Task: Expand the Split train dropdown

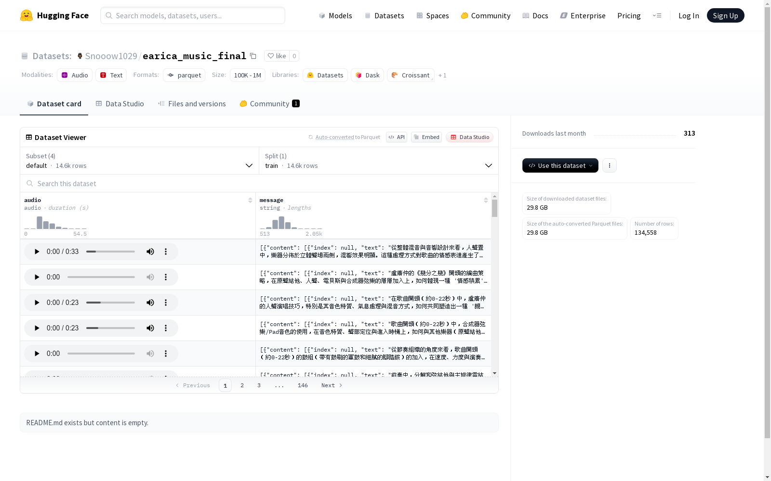Action: [379, 161]
